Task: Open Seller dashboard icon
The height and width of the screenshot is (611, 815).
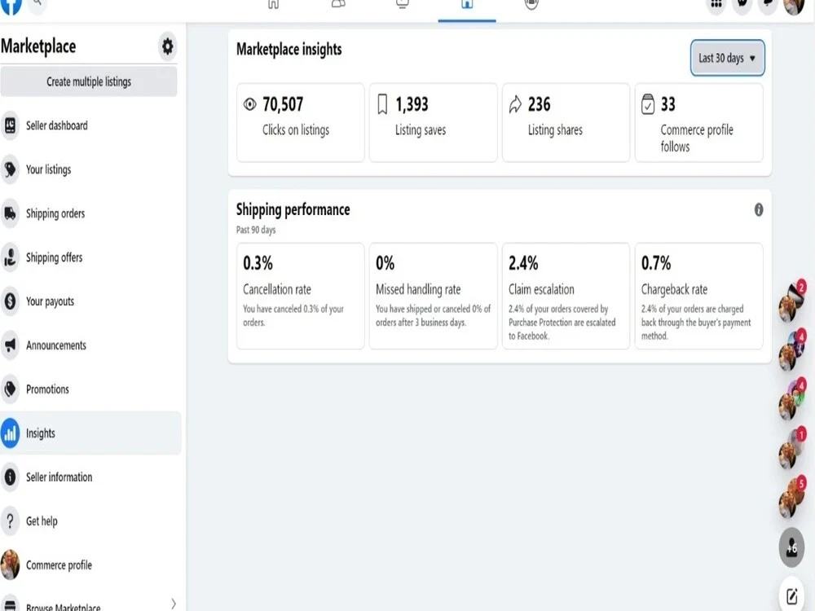Action: tap(10, 125)
